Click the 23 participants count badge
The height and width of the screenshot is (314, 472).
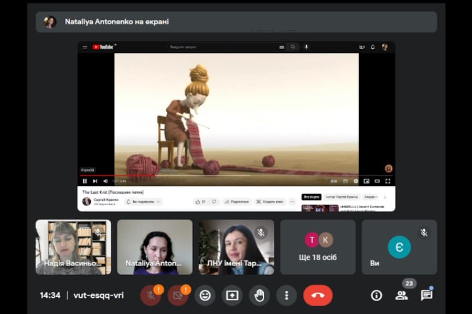pyautogui.click(x=409, y=283)
